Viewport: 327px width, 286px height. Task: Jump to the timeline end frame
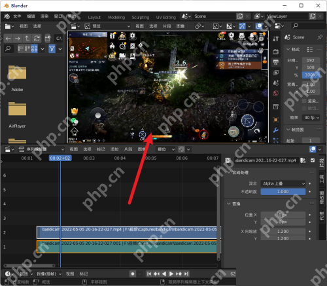click(x=186, y=274)
